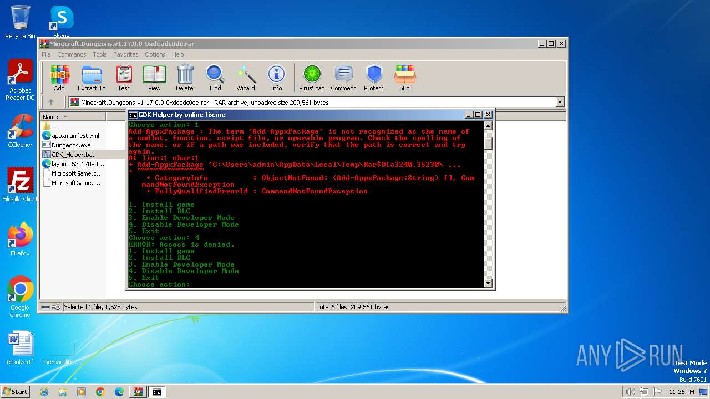This screenshot has width=710, height=399.
Task: Click the WinRAR title bar icon
Action: (x=44, y=44)
